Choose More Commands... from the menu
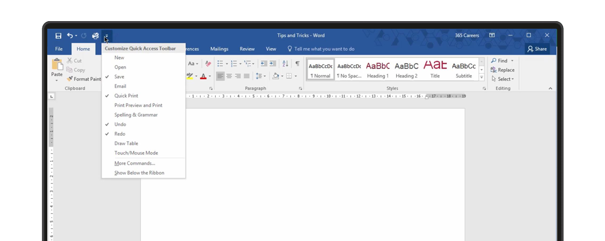The image size is (605, 241). [135, 163]
